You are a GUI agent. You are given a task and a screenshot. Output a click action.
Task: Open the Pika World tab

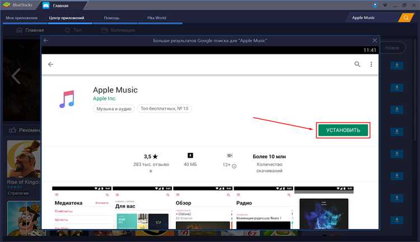156,18
